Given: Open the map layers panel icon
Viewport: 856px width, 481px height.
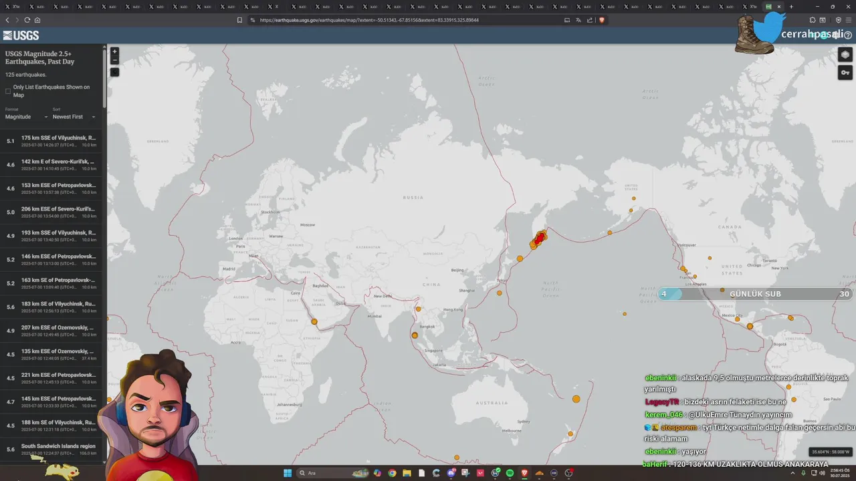Looking at the screenshot, I should pyautogui.click(x=845, y=55).
